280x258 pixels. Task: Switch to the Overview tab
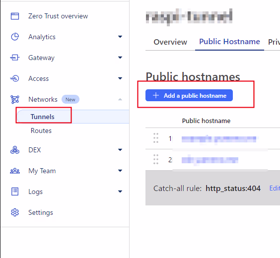tap(170, 42)
